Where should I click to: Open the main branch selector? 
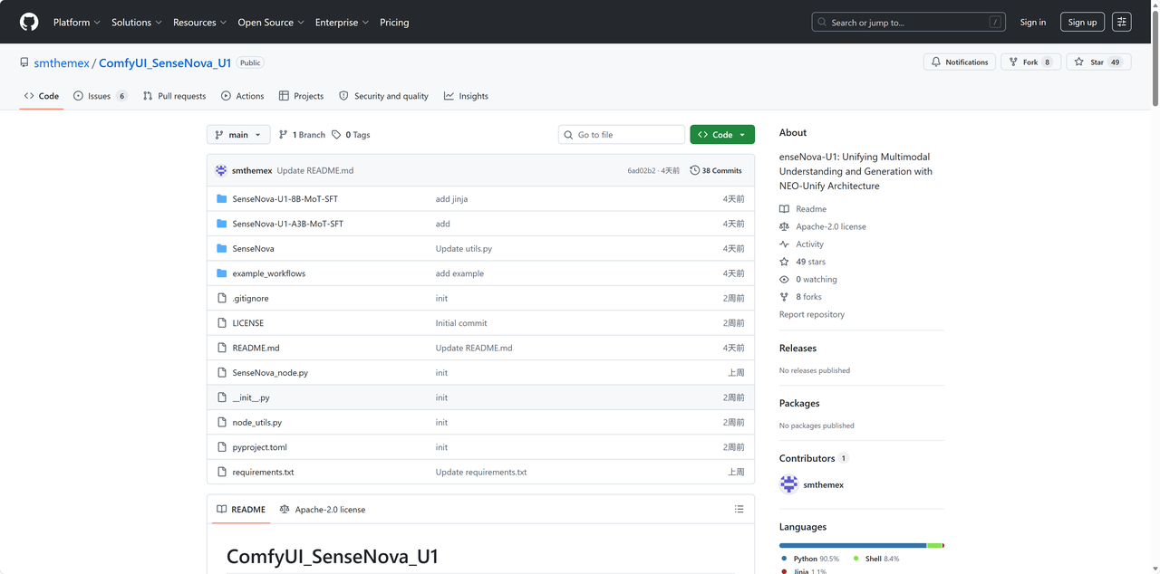[x=238, y=135]
